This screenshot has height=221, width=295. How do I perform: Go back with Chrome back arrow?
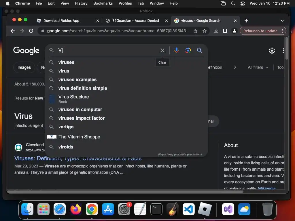click(13, 31)
